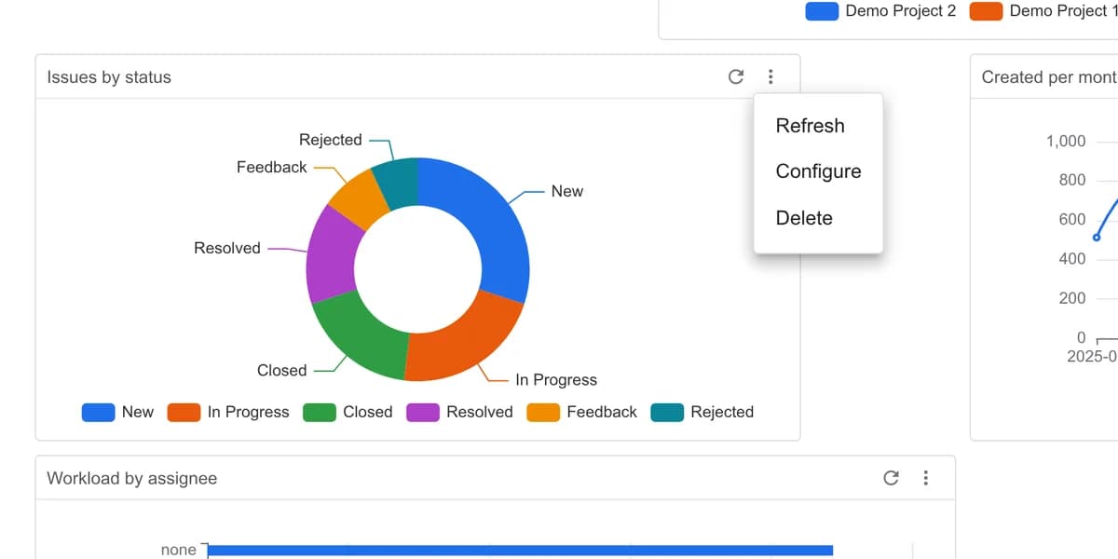Click refresh icon on Workload by assignee widget
The image size is (1118, 559).
click(x=891, y=478)
